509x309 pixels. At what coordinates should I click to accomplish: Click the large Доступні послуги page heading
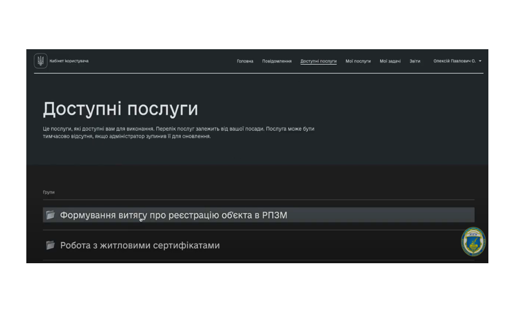pyautogui.click(x=120, y=109)
